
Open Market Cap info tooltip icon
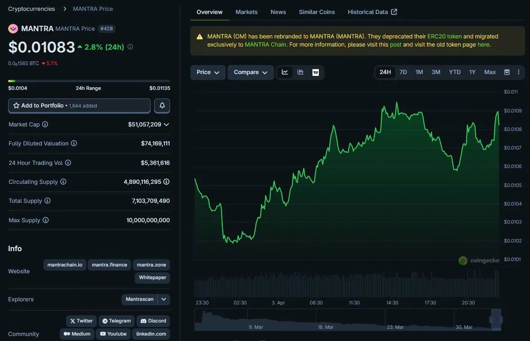[x=45, y=124]
